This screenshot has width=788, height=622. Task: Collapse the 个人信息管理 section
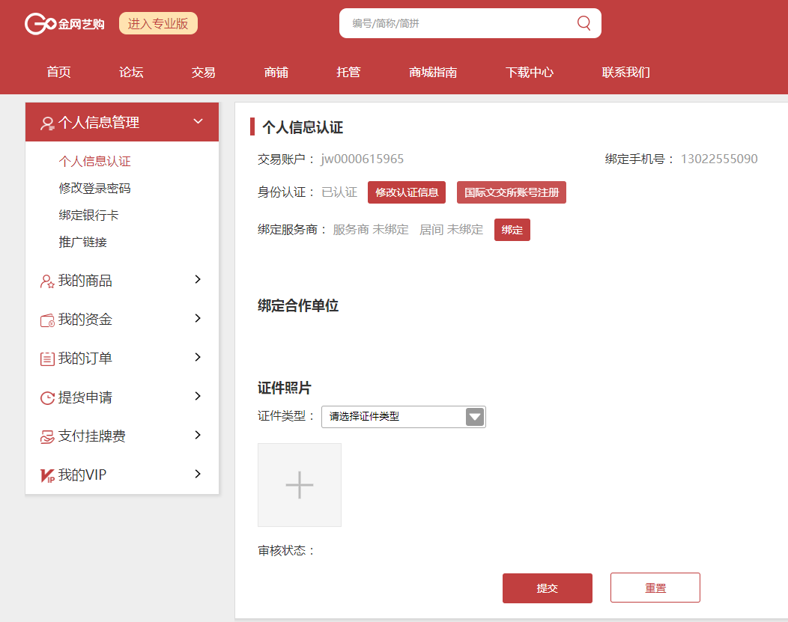click(x=198, y=121)
